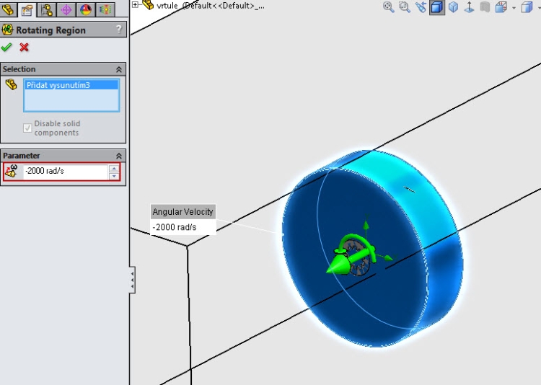
Task: Click the Rotating Region help question mark
Action: (119, 30)
